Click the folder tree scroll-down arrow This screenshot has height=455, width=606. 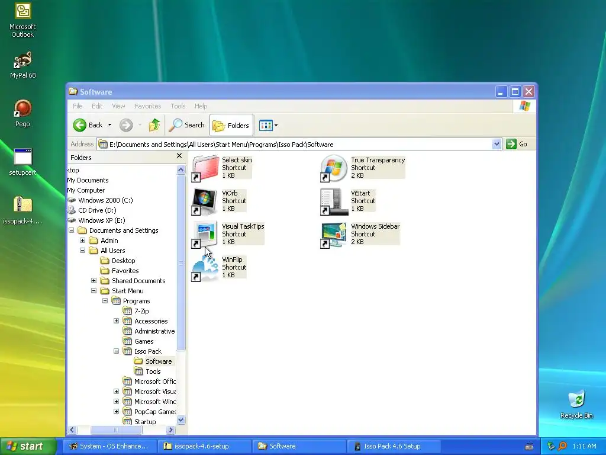coord(180,420)
